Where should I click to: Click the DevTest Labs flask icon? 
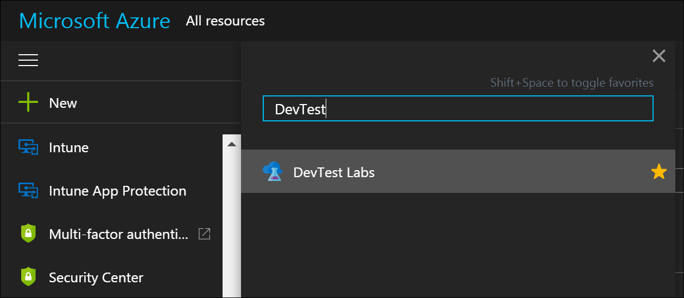(x=273, y=171)
